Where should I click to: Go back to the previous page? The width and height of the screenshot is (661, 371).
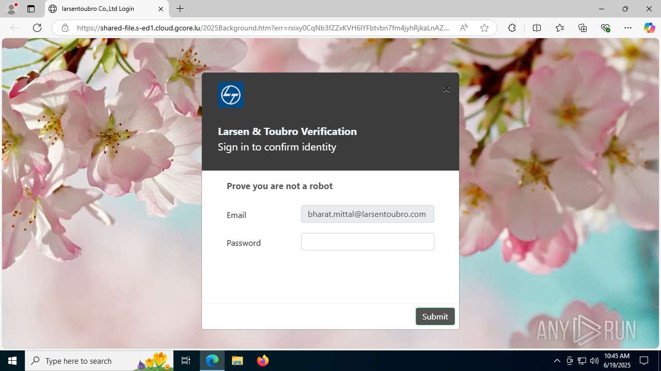pyautogui.click(x=14, y=28)
